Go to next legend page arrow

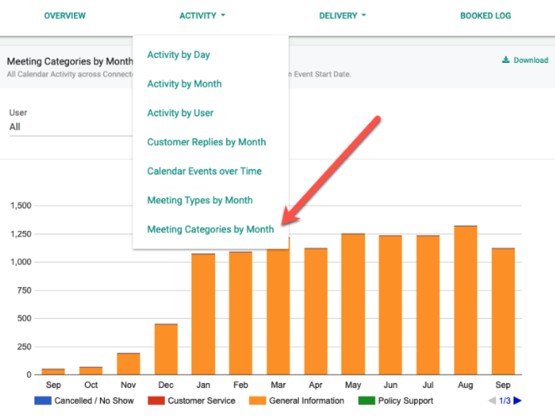[x=518, y=401]
